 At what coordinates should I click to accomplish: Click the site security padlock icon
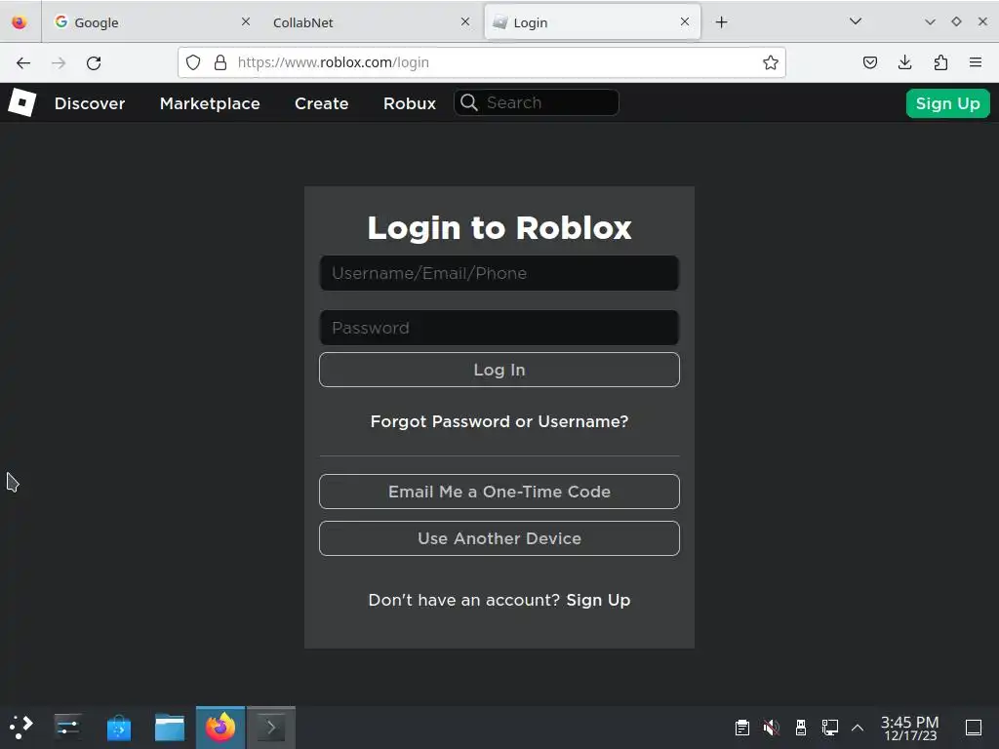click(220, 62)
